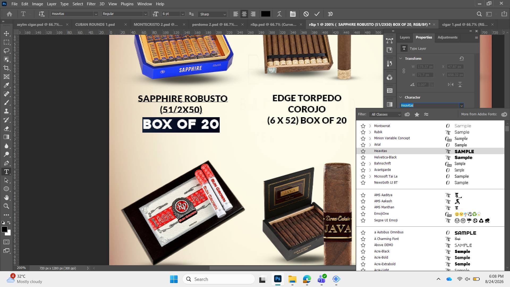
Task: Choose the Zoom tool
Action: (6, 206)
